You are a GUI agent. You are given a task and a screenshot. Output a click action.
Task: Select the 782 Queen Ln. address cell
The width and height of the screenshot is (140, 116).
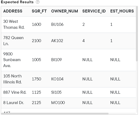point(13,41)
